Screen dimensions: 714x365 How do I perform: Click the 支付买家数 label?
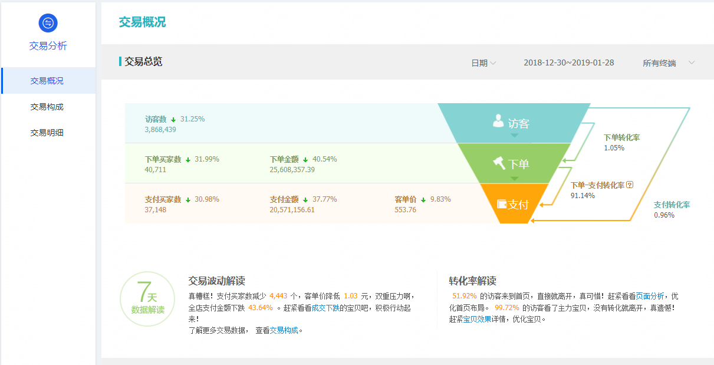tap(163, 199)
